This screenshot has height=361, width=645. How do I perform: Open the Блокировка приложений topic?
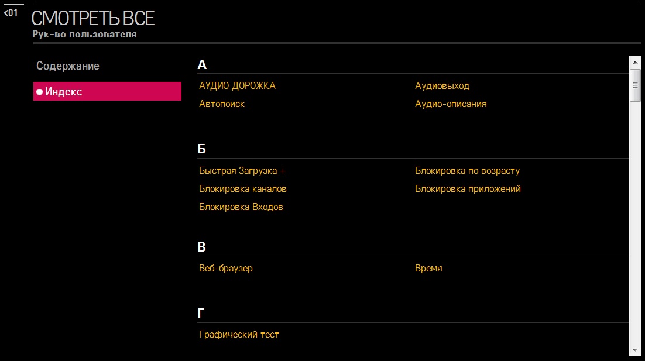468,189
